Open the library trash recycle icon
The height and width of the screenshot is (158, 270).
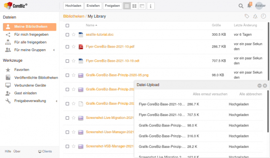255,16
